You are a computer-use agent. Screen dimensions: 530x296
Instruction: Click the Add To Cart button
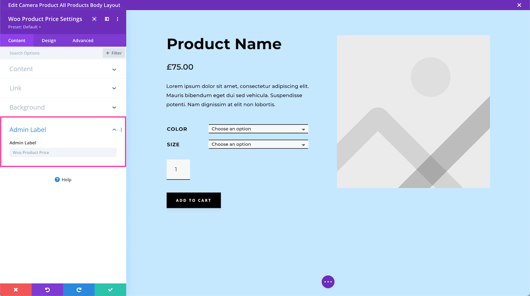point(193,200)
